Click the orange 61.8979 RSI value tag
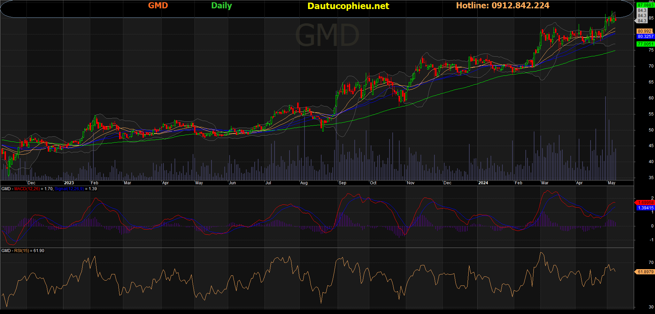Screen dimensions: 655x314 (645, 272)
